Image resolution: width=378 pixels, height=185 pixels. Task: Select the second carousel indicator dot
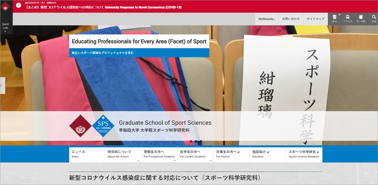(196, 141)
